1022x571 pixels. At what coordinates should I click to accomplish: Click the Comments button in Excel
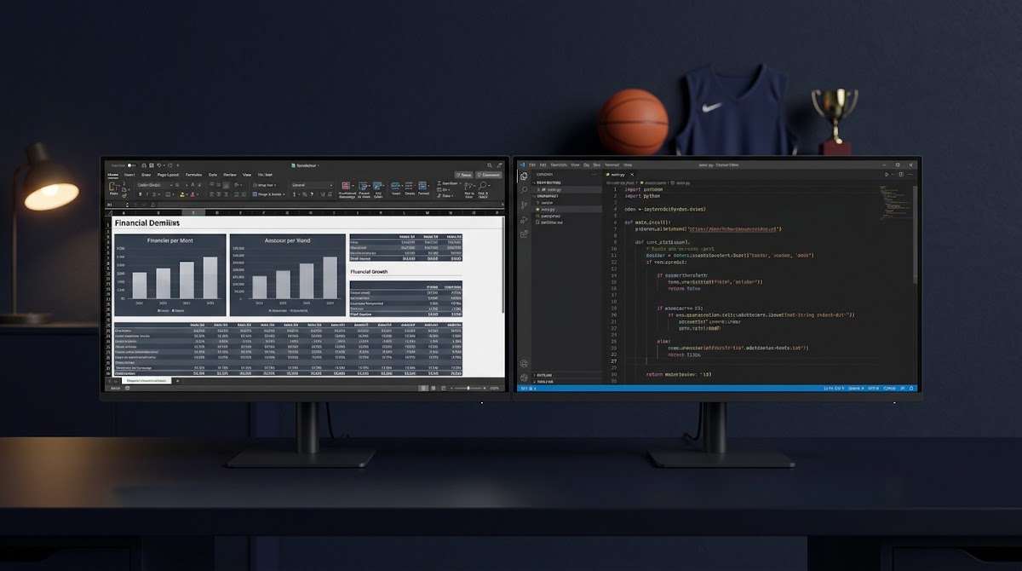[489, 175]
